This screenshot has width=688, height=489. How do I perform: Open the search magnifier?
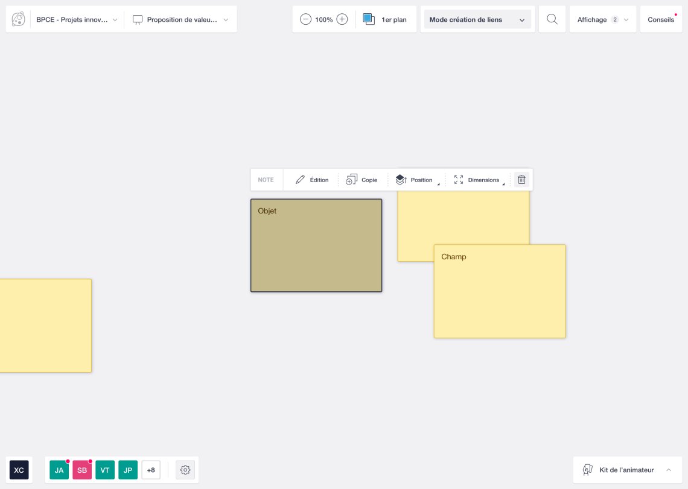552,19
